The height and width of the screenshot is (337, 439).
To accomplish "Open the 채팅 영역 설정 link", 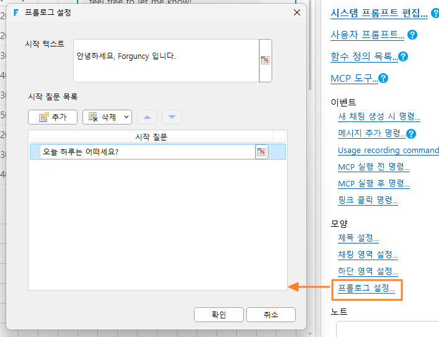I will coord(368,255).
